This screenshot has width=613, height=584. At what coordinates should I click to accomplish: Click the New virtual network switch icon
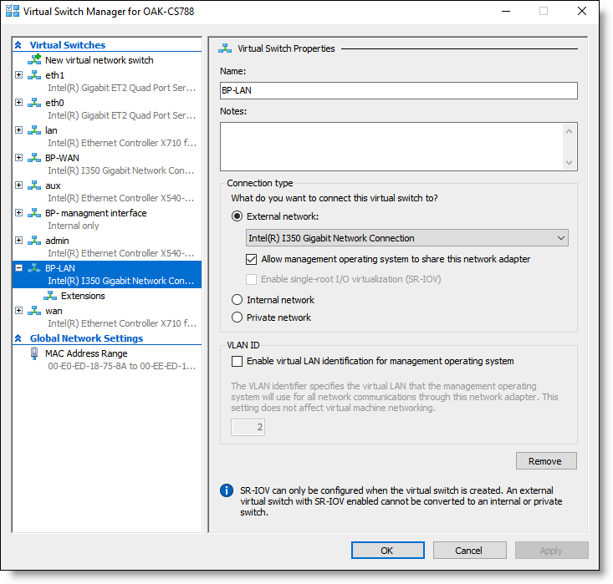point(34,60)
